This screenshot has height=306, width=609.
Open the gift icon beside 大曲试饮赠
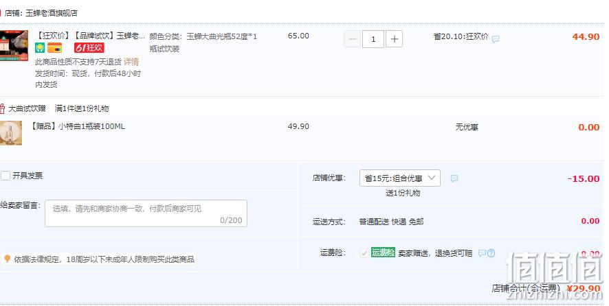pos(2,108)
